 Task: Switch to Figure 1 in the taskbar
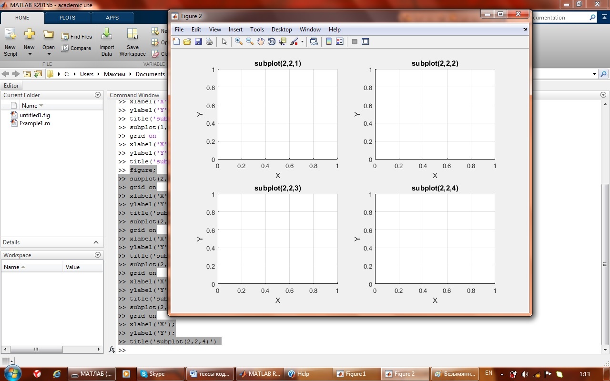(x=356, y=374)
